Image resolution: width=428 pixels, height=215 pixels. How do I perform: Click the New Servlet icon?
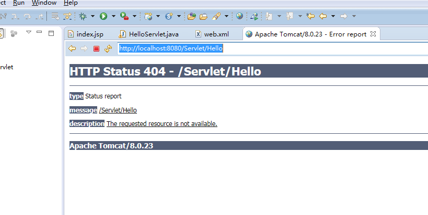169,16
